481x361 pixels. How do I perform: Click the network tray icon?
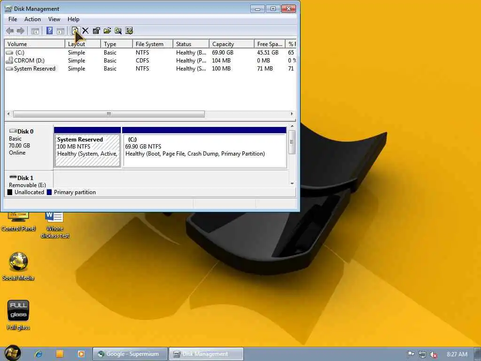point(422,354)
